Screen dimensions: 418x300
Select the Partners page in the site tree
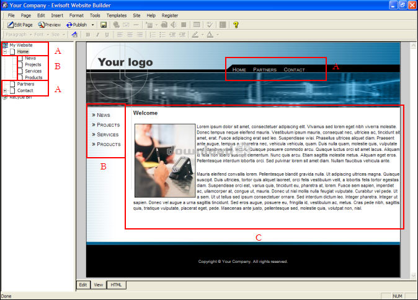[25, 84]
